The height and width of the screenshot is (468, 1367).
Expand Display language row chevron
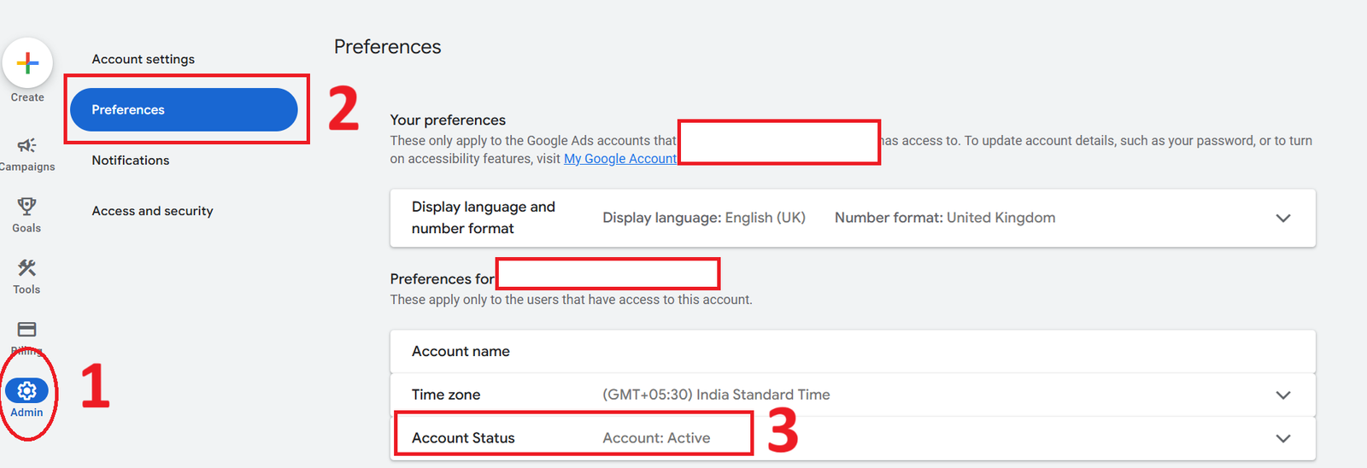click(1282, 218)
